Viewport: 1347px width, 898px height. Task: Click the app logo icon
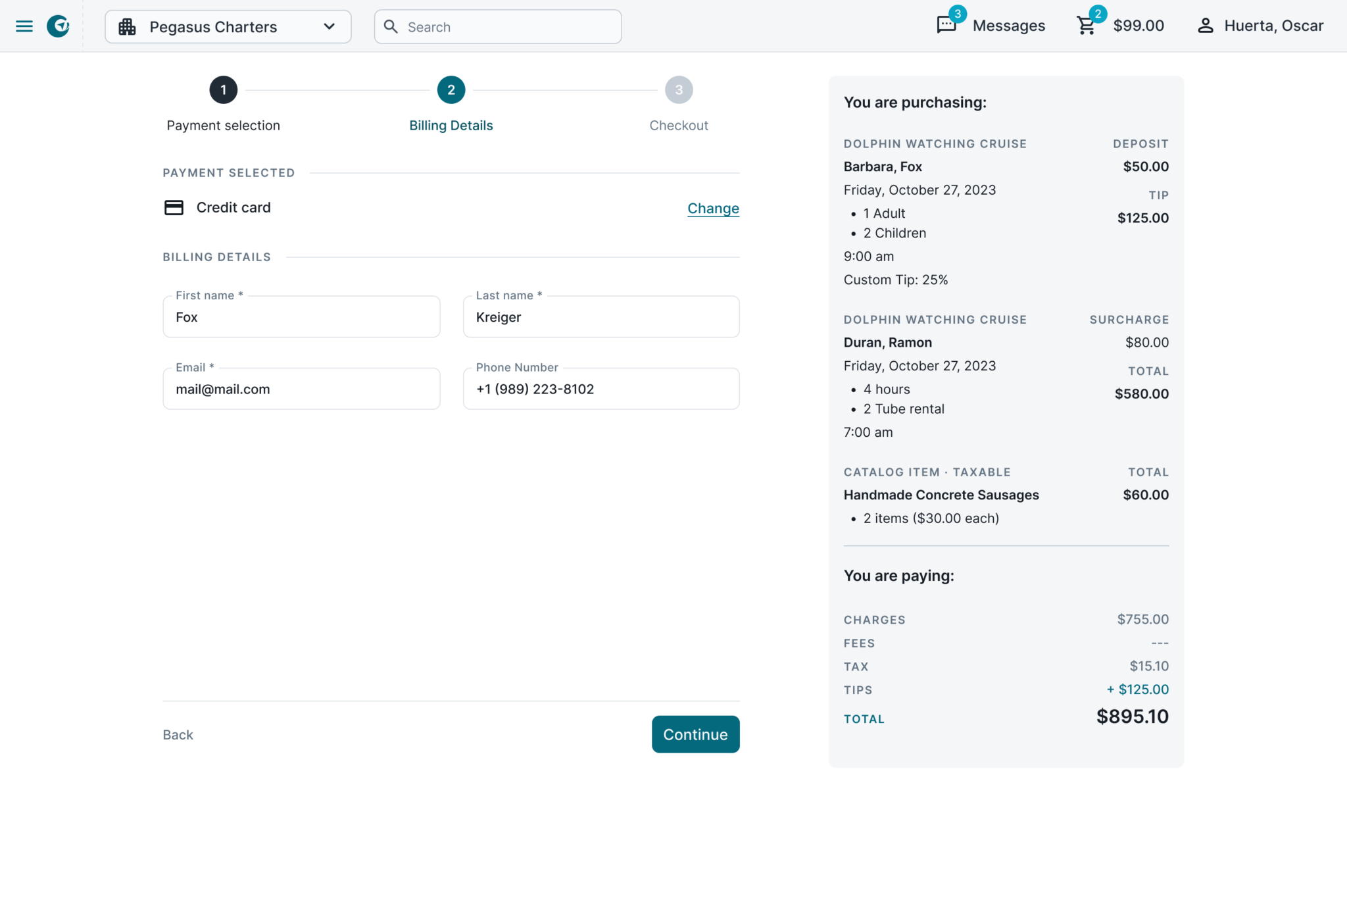tap(58, 26)
